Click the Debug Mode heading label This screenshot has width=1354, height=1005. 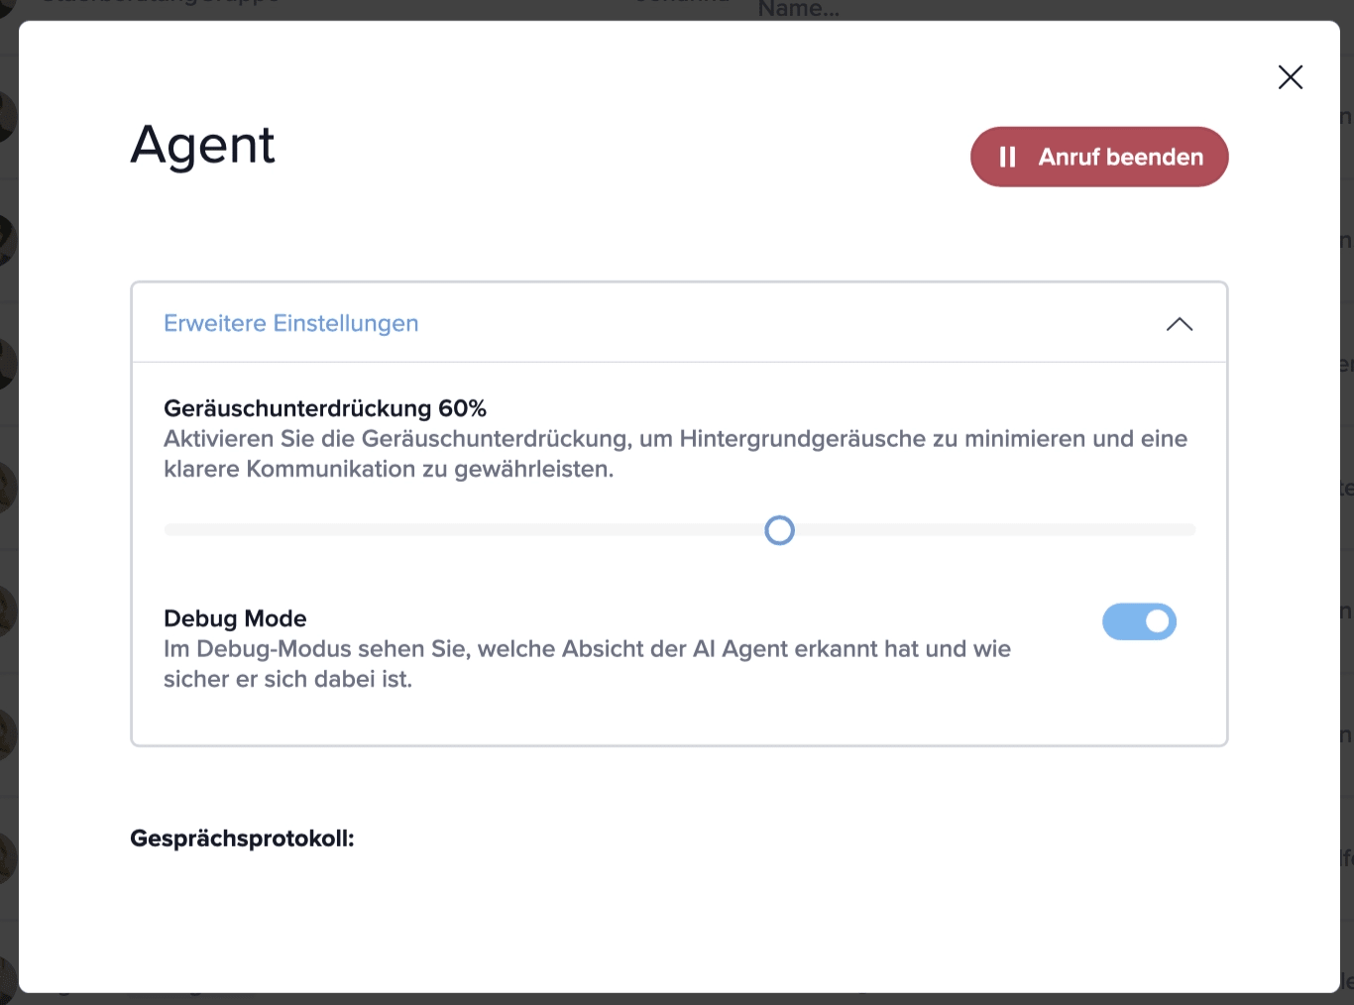pyautogui.click(x=235, y=618)
